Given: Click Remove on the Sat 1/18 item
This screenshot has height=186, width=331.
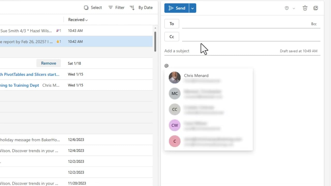Looking at the screenshot, I should (48, 63).
